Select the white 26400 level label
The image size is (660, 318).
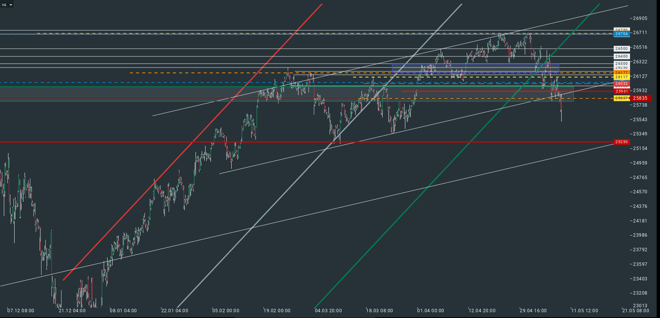point(622,56)
